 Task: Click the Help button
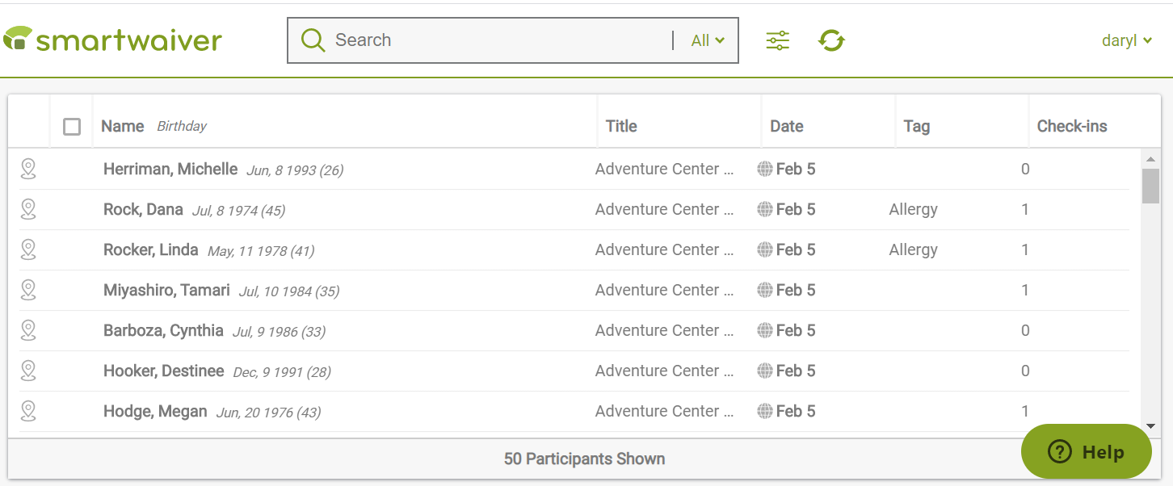(x=1087, y=452)
